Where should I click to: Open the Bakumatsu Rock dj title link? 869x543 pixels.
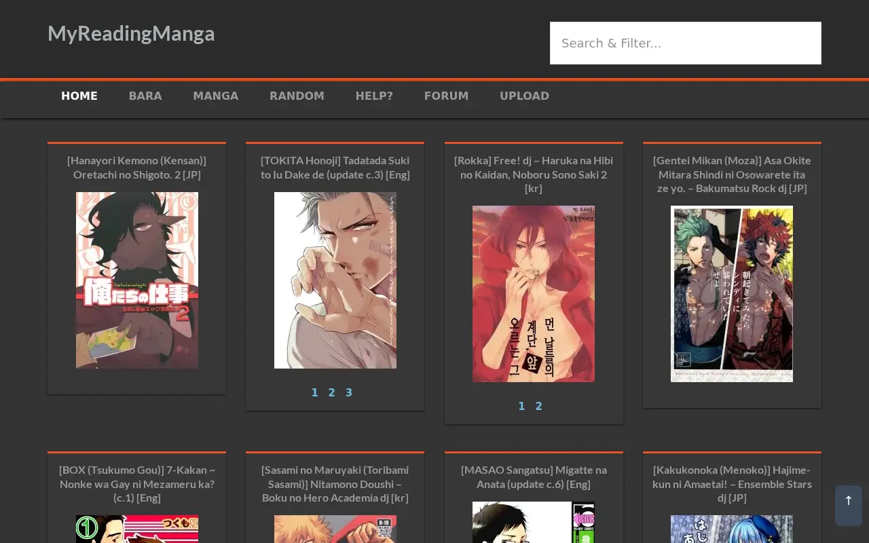pos(732,174)
